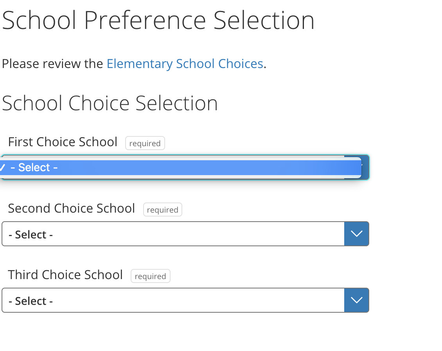Click inside the Second Choice selection box

point(172,234)
